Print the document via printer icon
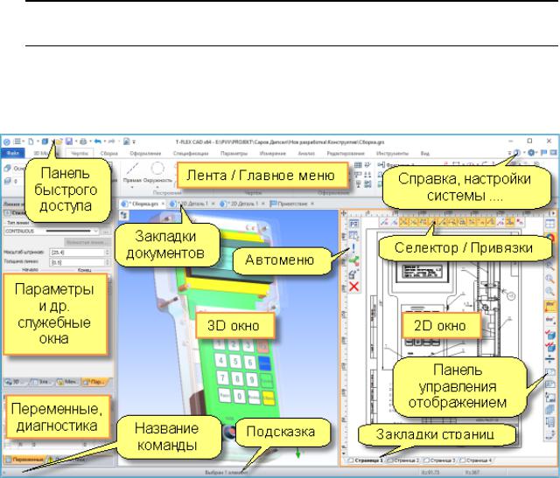Screen dimensions: 560x478 pos(84,142)
